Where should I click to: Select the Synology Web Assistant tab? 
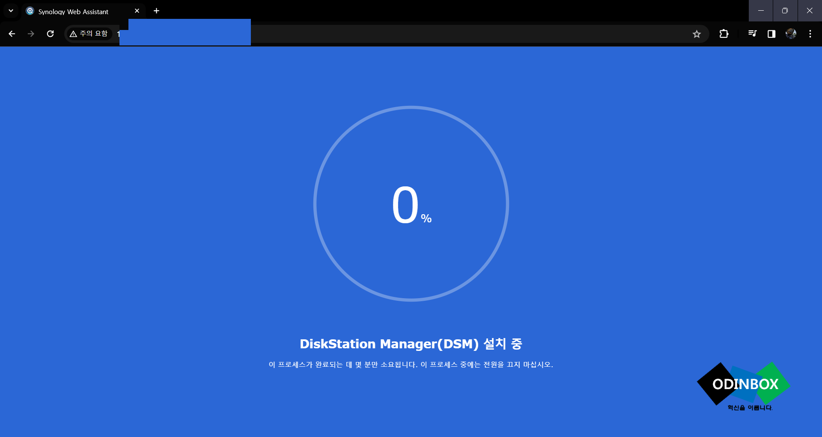pos(83,12)
